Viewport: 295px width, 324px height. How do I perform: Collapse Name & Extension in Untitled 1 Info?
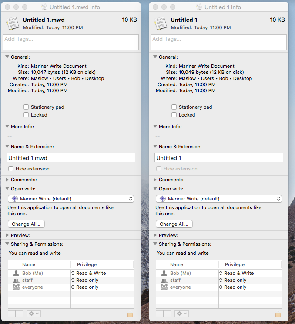155,147
